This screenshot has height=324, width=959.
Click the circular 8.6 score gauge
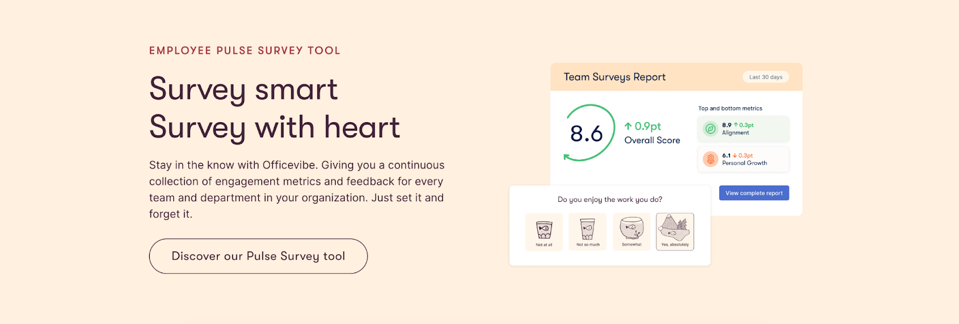pos(587,133)
